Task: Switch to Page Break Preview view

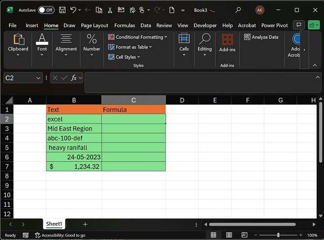Action: (x=244, y=235)
